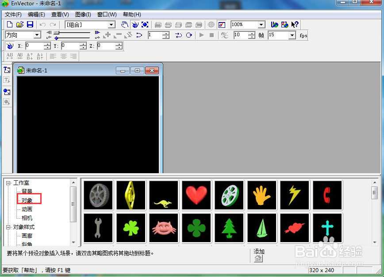Click the edit graphic tool in the left sidebar
This screenshot has height=277, width=384.
coord(7,102)
